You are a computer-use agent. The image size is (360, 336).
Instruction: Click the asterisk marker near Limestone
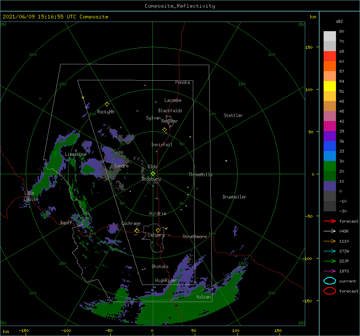tap(76, 151)
